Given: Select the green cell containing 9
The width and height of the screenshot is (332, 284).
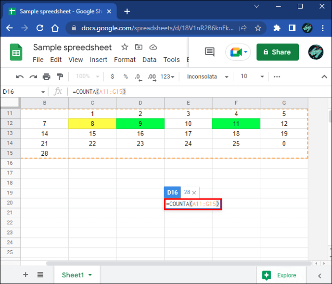Looking at the screenshot, I should click(x=140, y=123).
